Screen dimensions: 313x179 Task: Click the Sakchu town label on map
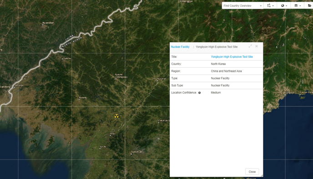click(67, 59)
